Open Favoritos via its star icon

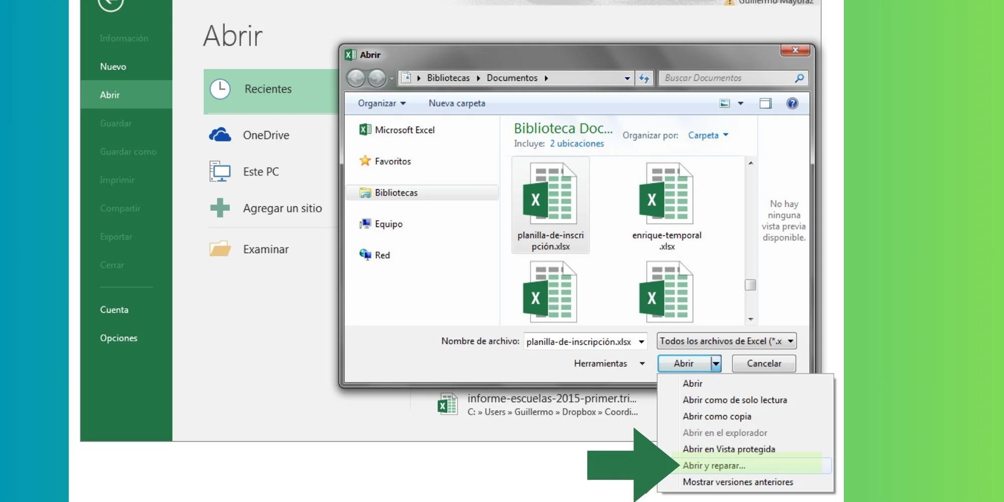pos(366,161)
